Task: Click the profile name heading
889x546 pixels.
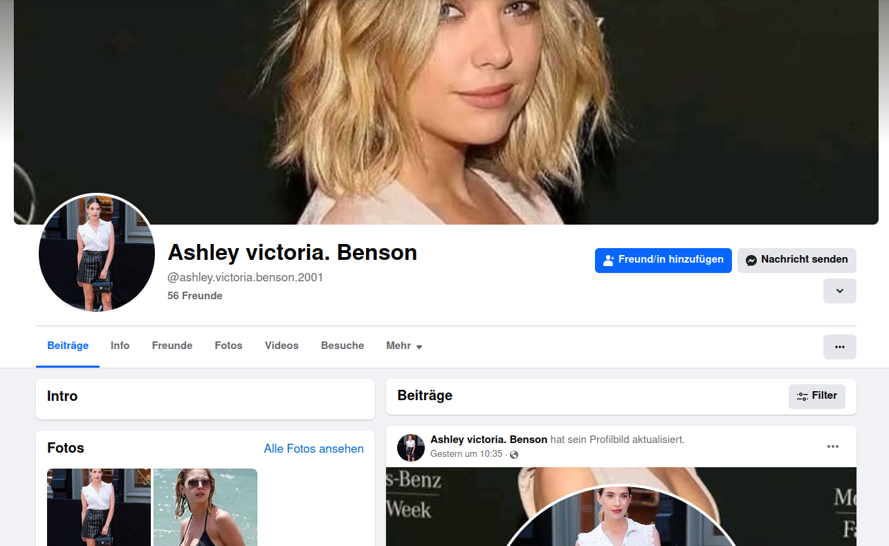Action: [293, 253]
